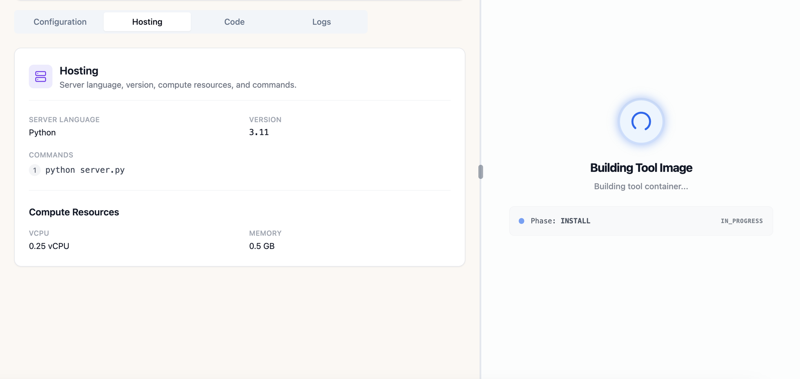Click the Hosting server icon
The width and height of the screenshot is (800, 379).
40,76
